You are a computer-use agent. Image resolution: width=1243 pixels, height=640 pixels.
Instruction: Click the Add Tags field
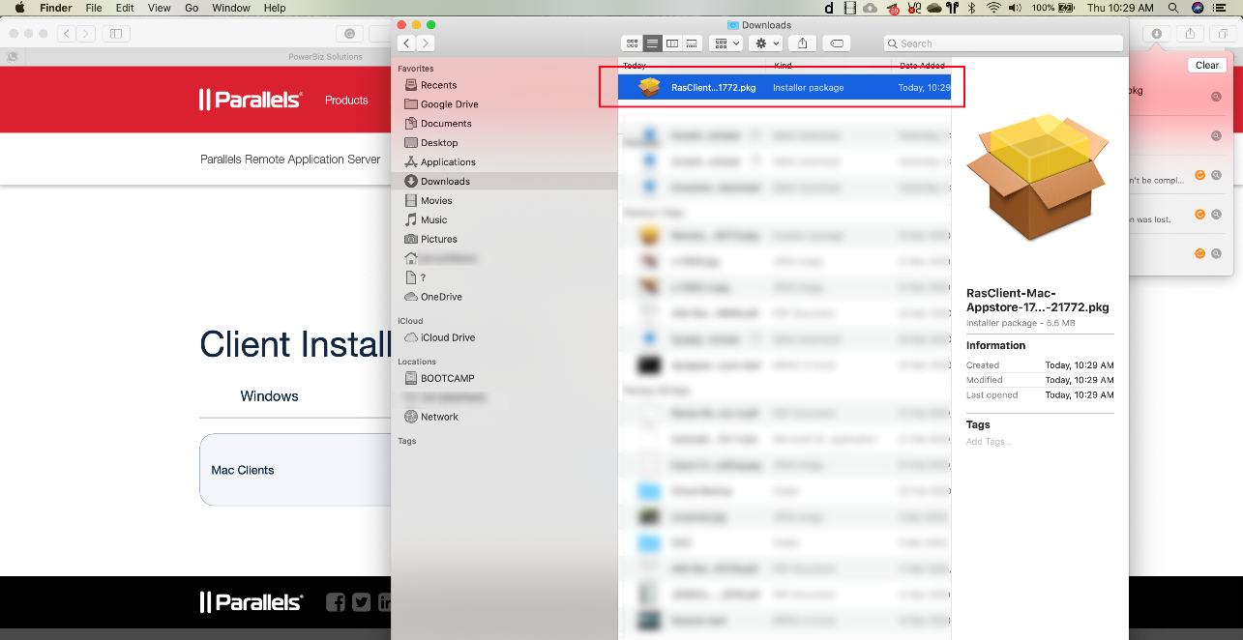pyautogui.click(x=989, y=442)
